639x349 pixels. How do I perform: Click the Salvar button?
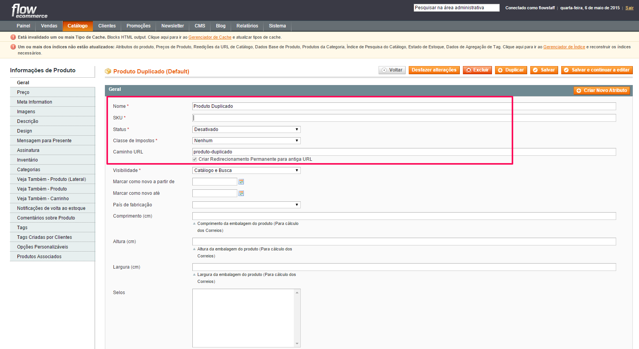click(x=544, y=70)
